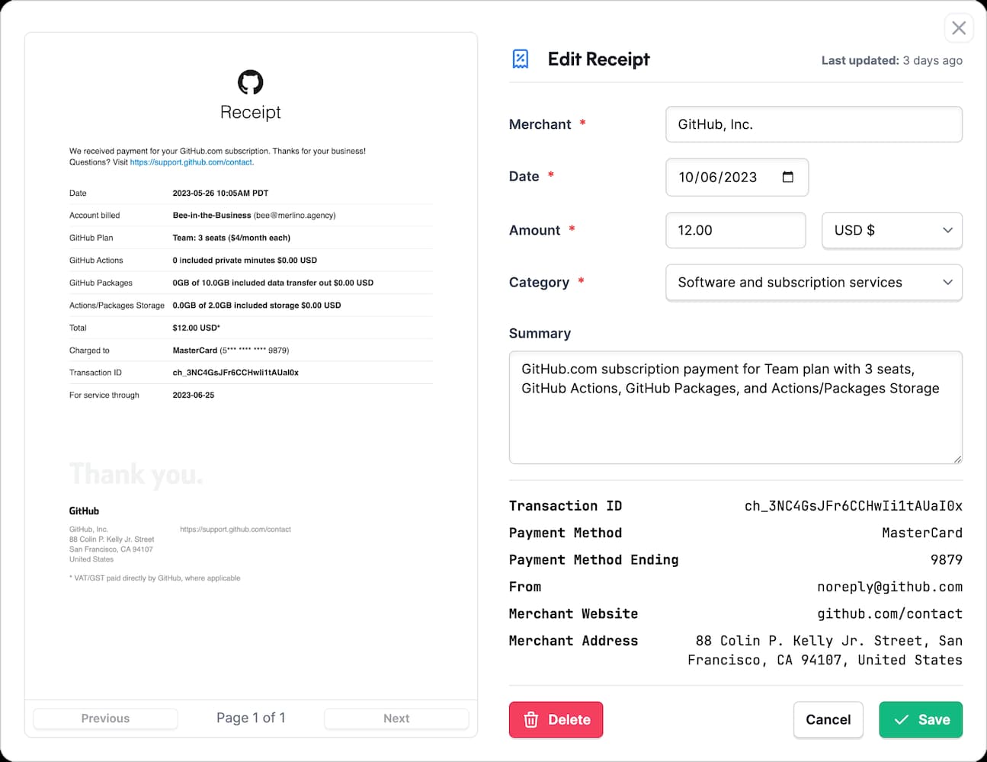Click the GitHub octocat logo on the receipt

[x=250, y=84]
